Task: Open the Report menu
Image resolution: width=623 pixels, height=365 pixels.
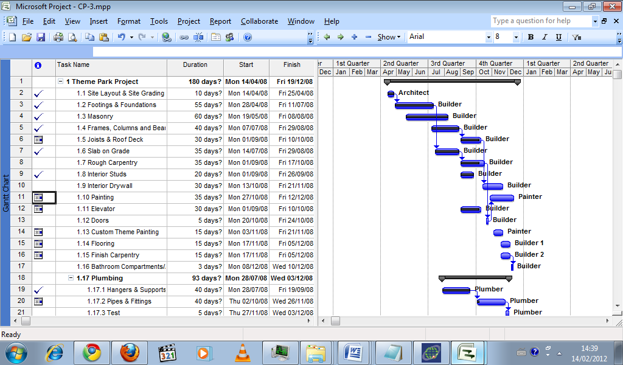Action: tap(220, 21)
